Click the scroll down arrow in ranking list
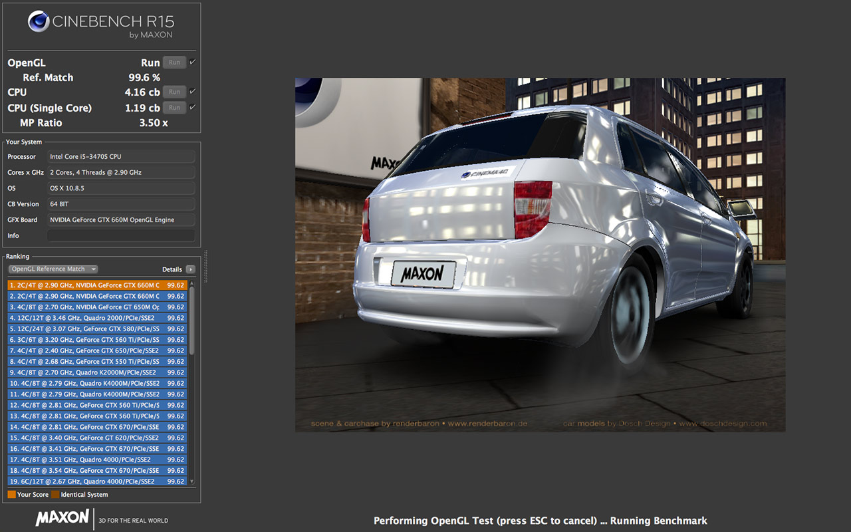Viewport: 851px width, 532px height. tap(192, 481)
